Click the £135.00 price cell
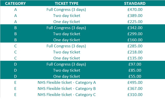 coord(135,58)
